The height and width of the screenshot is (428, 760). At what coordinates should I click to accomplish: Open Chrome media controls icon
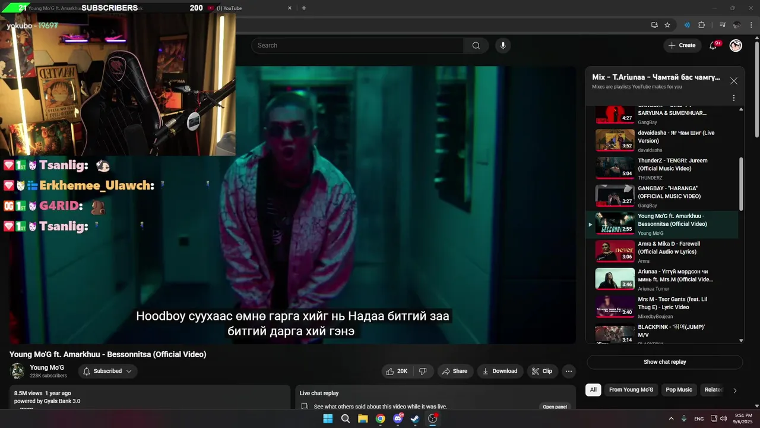coord(723,25)
